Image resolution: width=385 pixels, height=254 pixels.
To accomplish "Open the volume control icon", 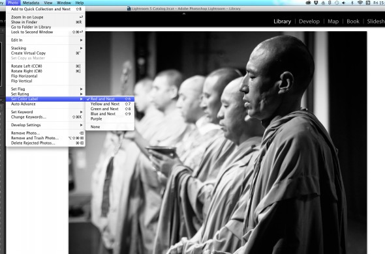I will click(x=343, y=3).
